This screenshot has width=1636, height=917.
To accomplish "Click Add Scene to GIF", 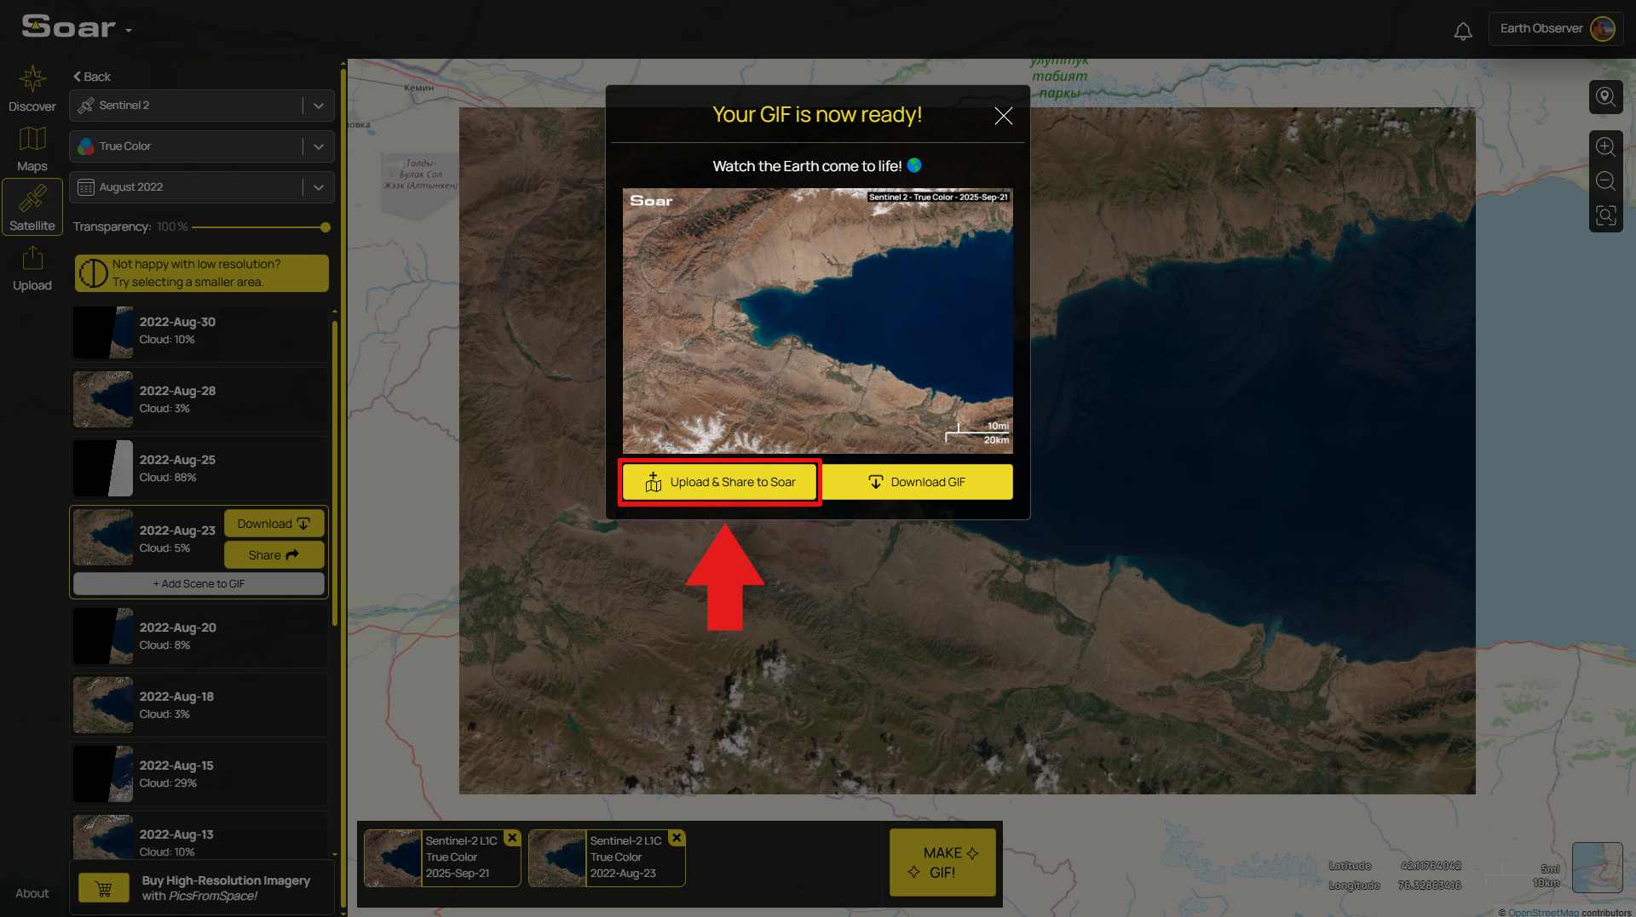I will pyautogui.click(x=199, y=584).
